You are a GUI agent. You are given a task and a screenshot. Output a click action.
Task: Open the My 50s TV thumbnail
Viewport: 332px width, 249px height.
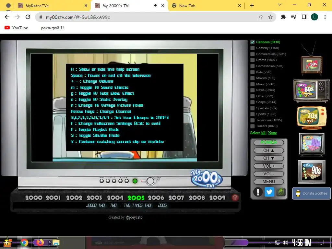312,65
